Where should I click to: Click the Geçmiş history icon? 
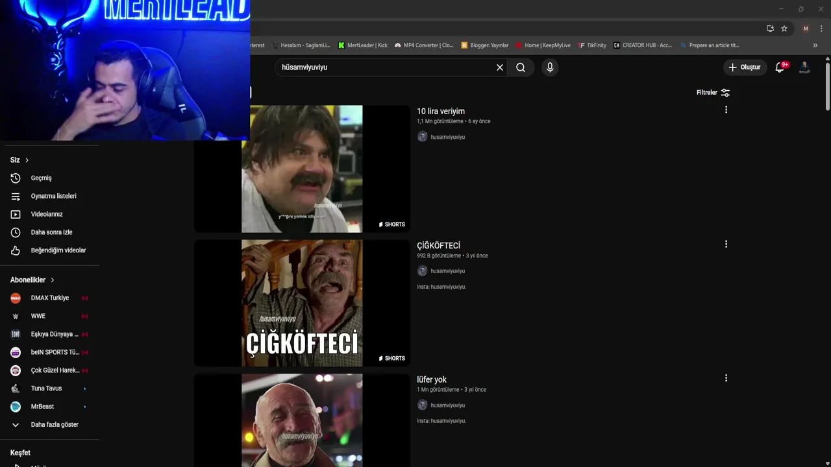(16, 178)
